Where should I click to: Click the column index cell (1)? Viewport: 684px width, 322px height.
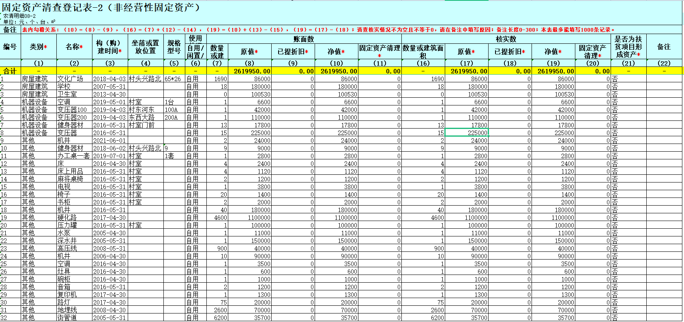click(x=39, y=63)
